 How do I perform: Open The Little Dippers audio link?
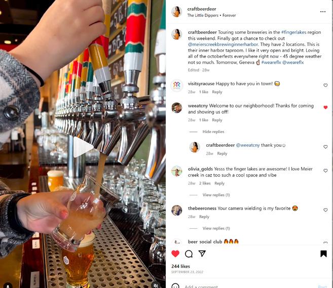(x=203, y=15)
